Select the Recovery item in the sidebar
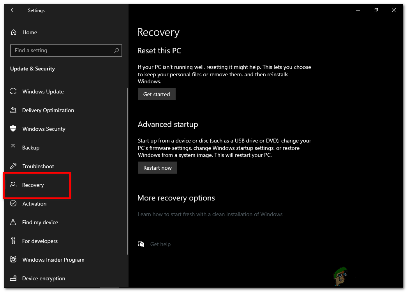This screenshot has height=292, width=407. click(x=33, y=185)
